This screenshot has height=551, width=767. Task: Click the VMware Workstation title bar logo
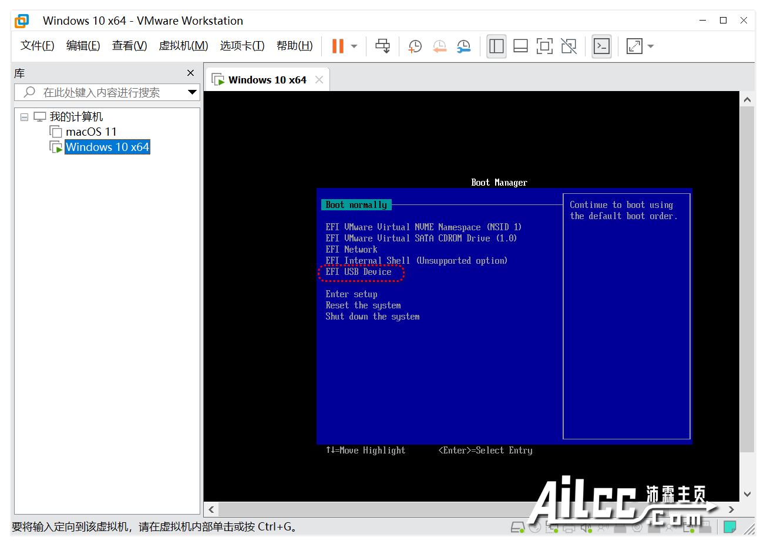(22, 21)
